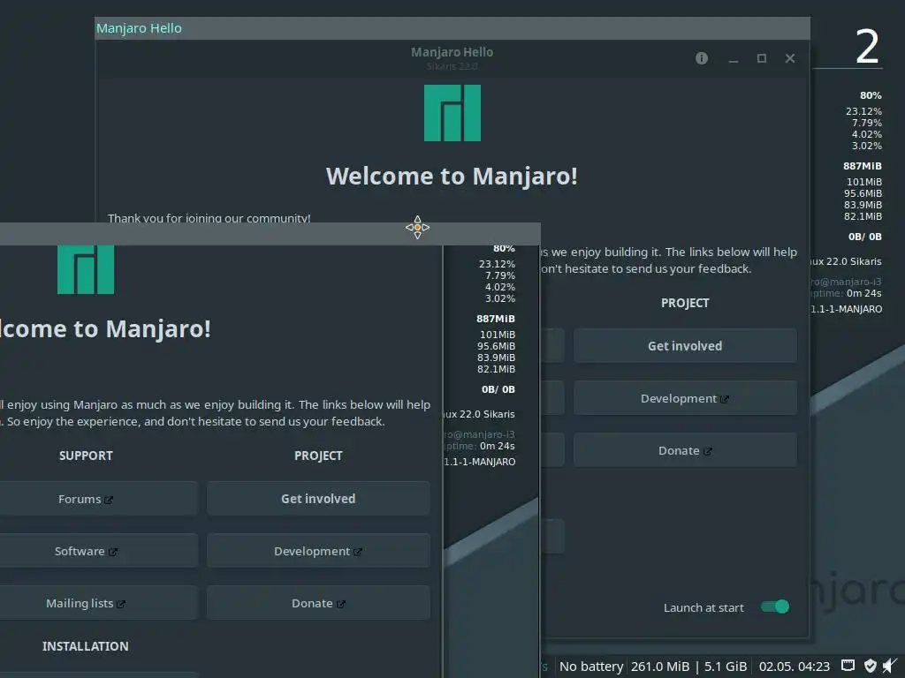This screenshot has height=678, width=905.
Task: Close the Manjaro Hello window
Action: [x=790, y=58]
